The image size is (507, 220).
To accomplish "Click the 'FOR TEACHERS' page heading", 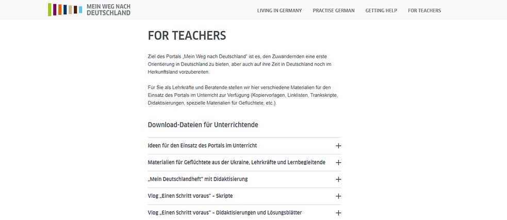I will coord(187,36).
